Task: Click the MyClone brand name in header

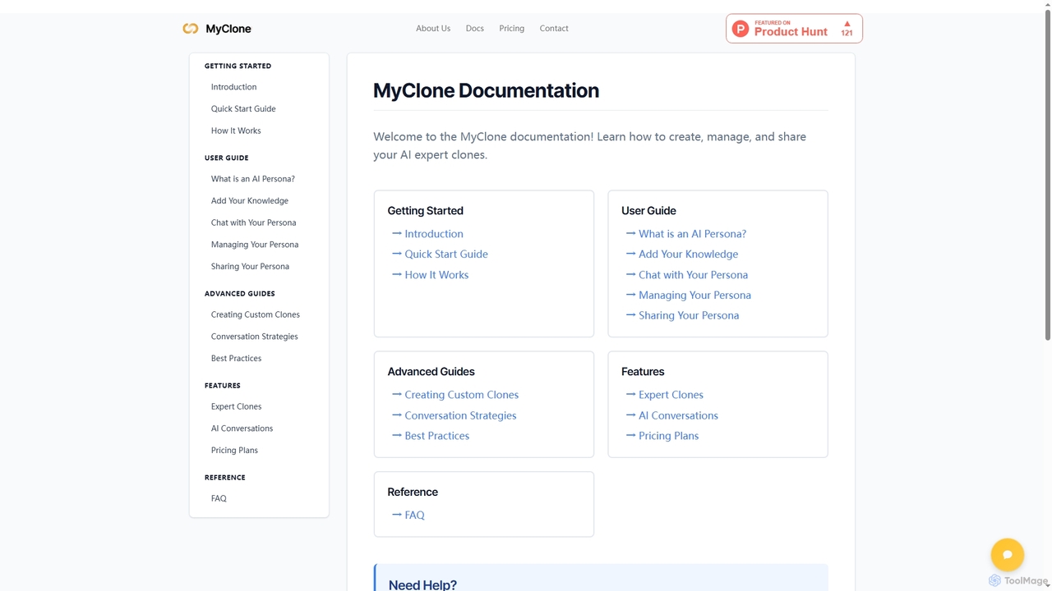Action: pyautogui.click(x=228, y=29)
